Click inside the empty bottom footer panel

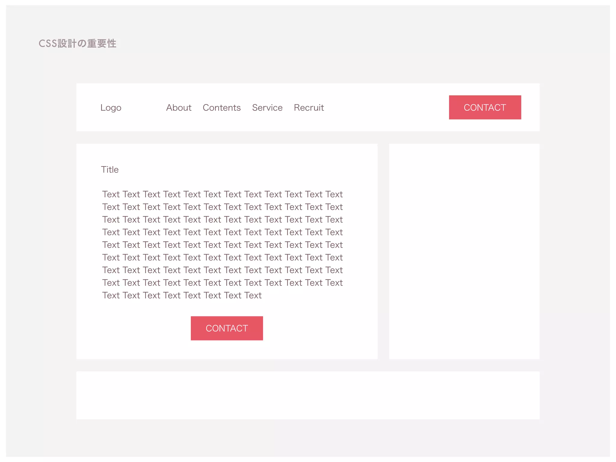[308, 395]
